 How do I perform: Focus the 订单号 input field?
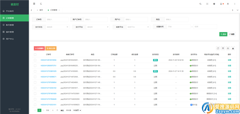[x=57, y=19]
